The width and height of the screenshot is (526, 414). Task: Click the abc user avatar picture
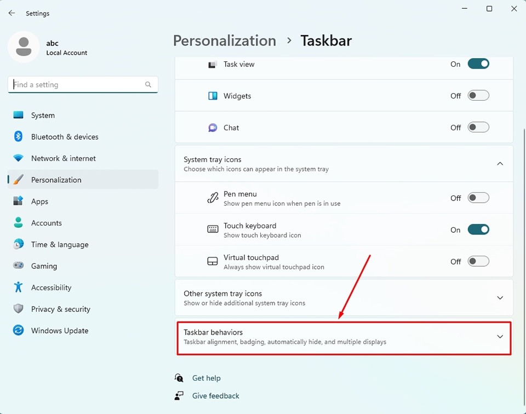pos(24,47)
